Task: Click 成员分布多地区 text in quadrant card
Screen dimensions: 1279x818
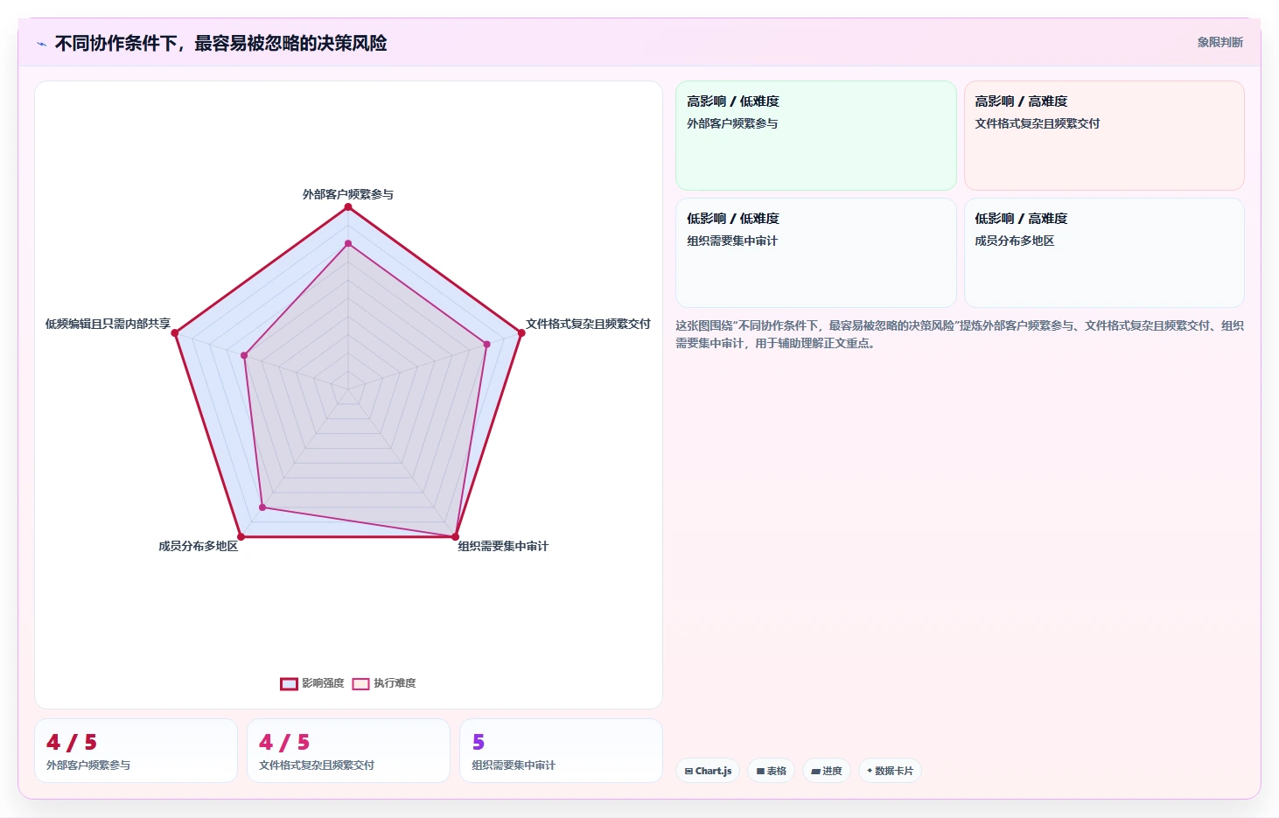Action: click(1015, 241)
